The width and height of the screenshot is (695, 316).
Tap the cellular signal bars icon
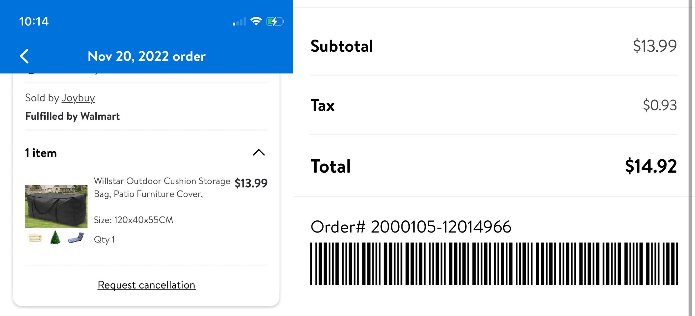tap(239, 22)
